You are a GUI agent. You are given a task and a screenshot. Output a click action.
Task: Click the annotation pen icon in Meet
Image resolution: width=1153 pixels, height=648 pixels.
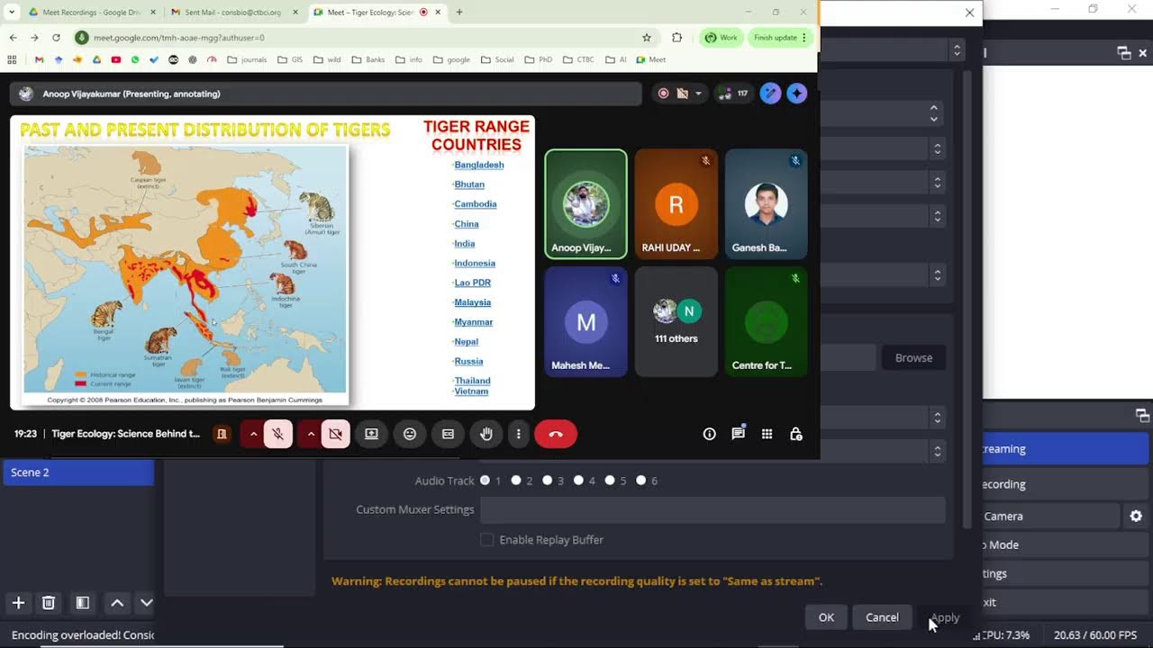click(x=770, y=94)
